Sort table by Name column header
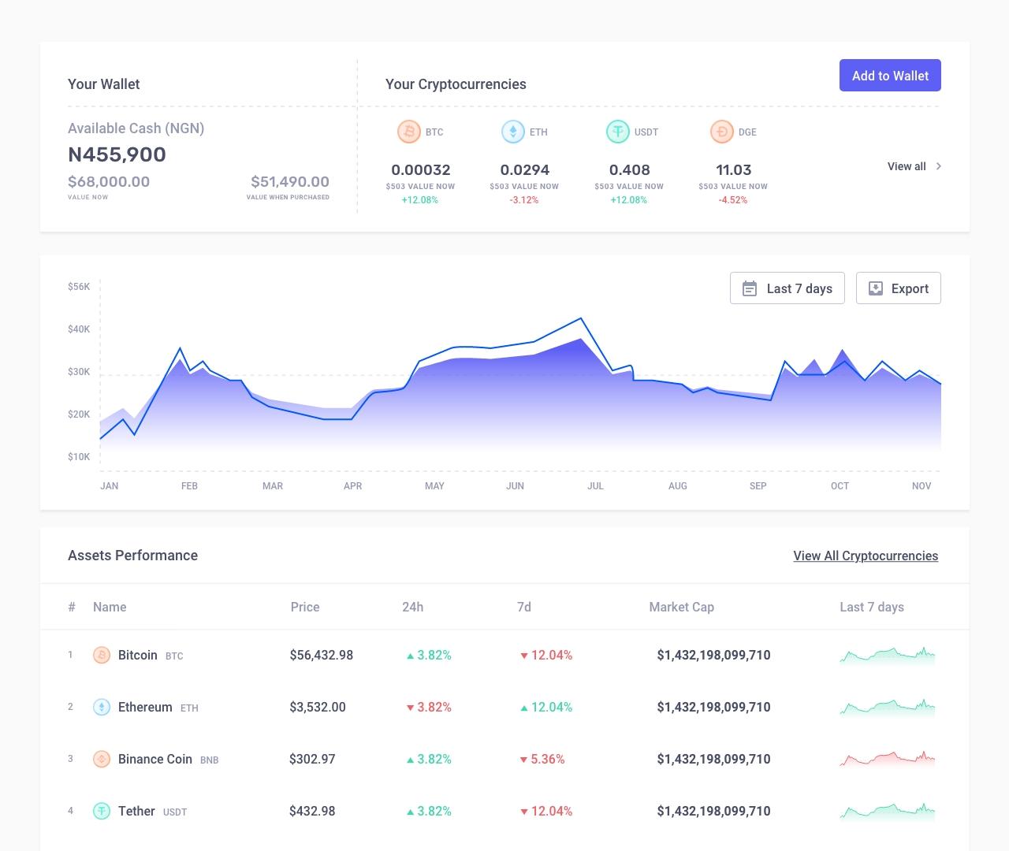 coord(110,607)
